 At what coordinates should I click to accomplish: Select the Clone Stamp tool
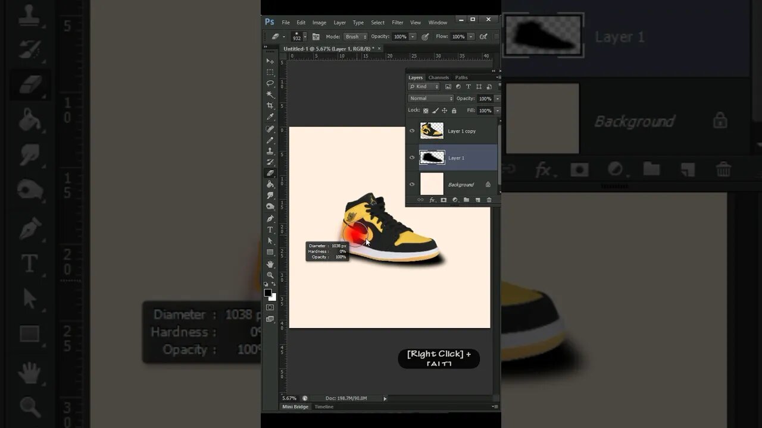[270, 151]
